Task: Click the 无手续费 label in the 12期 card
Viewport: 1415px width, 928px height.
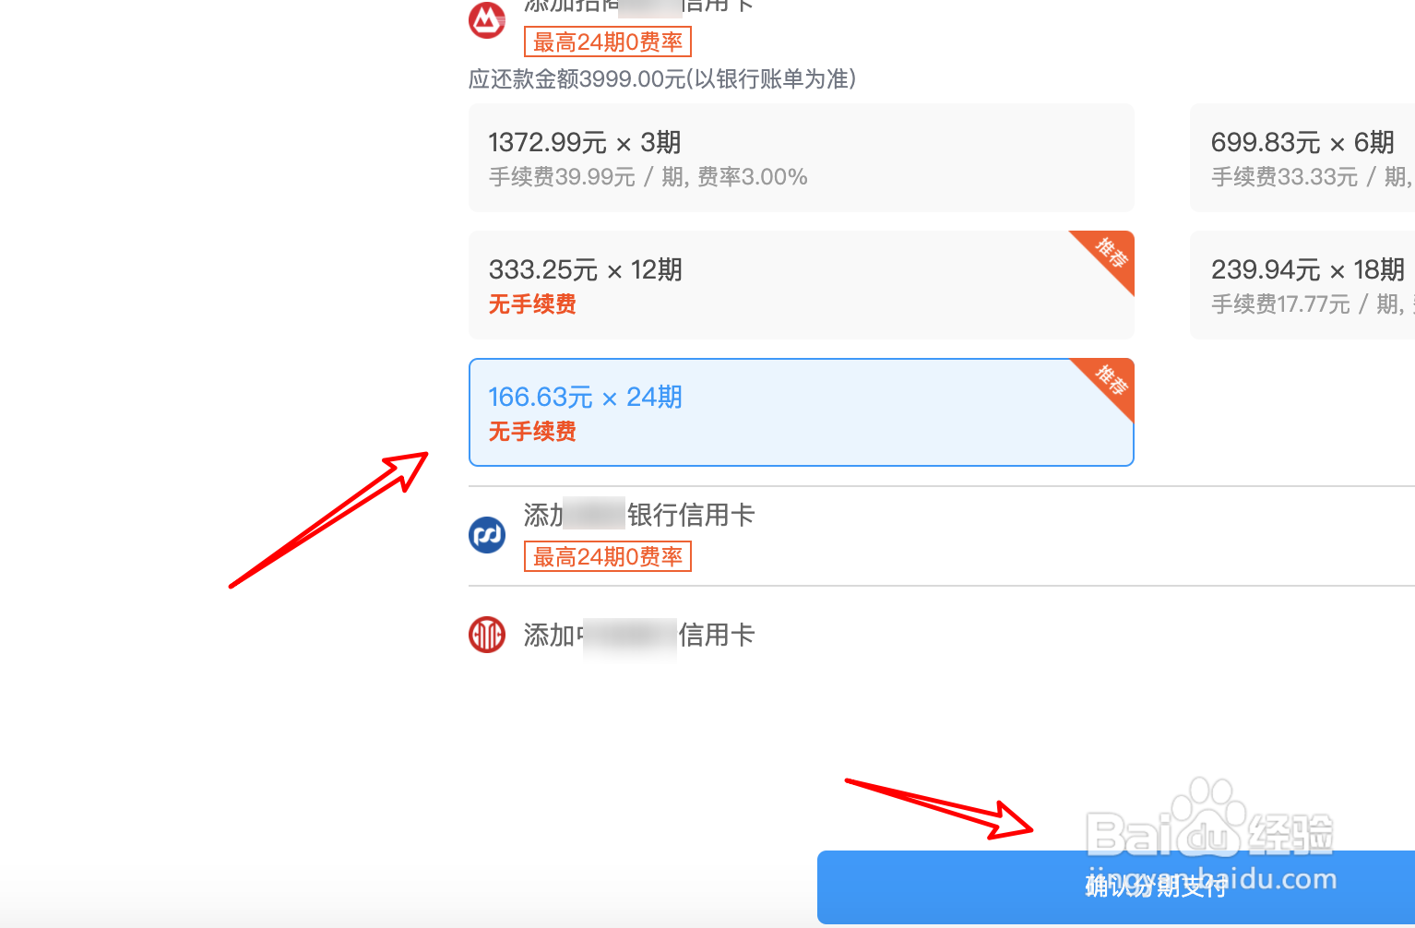Action: point(532,304)
